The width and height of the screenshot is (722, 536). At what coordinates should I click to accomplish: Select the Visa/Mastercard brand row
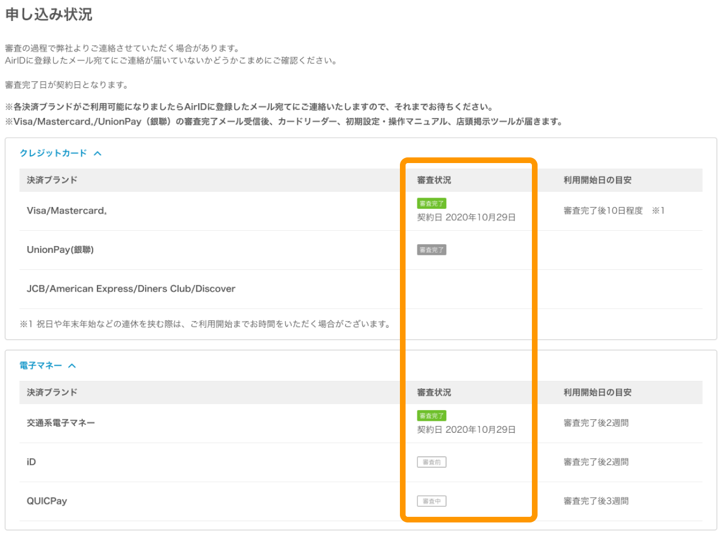(x=67, y=211)
